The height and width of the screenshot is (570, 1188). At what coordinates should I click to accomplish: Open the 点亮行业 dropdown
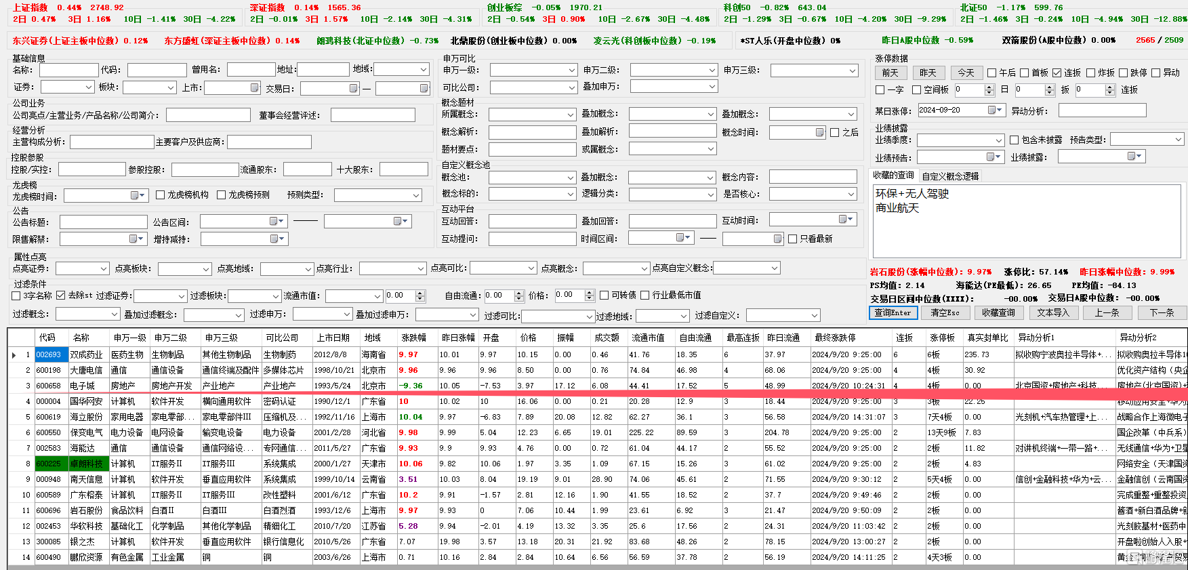(420, 268)
